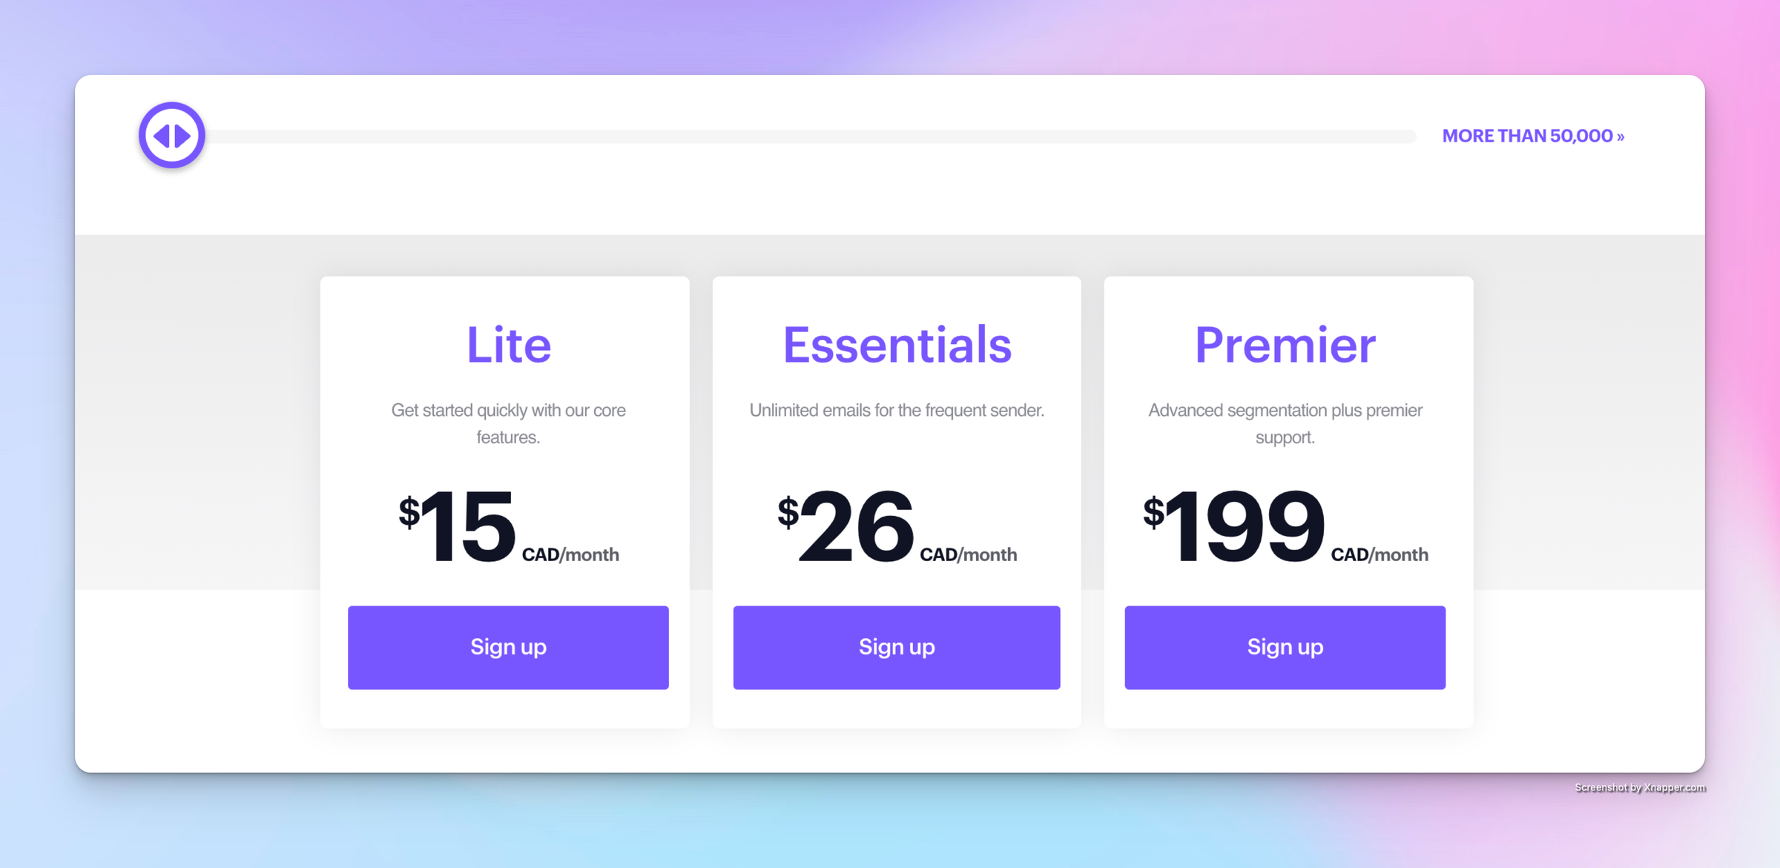Click the Lite plan core features description

click(x=509, y=423)
